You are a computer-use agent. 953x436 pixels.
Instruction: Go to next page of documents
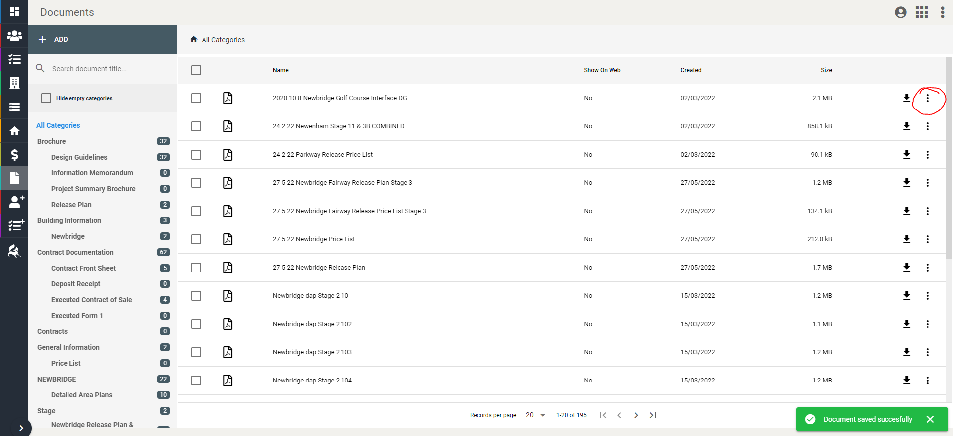(x=636, y=415)
